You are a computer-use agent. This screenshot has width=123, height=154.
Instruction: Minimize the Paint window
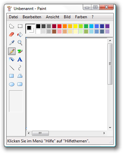[87, 7]
